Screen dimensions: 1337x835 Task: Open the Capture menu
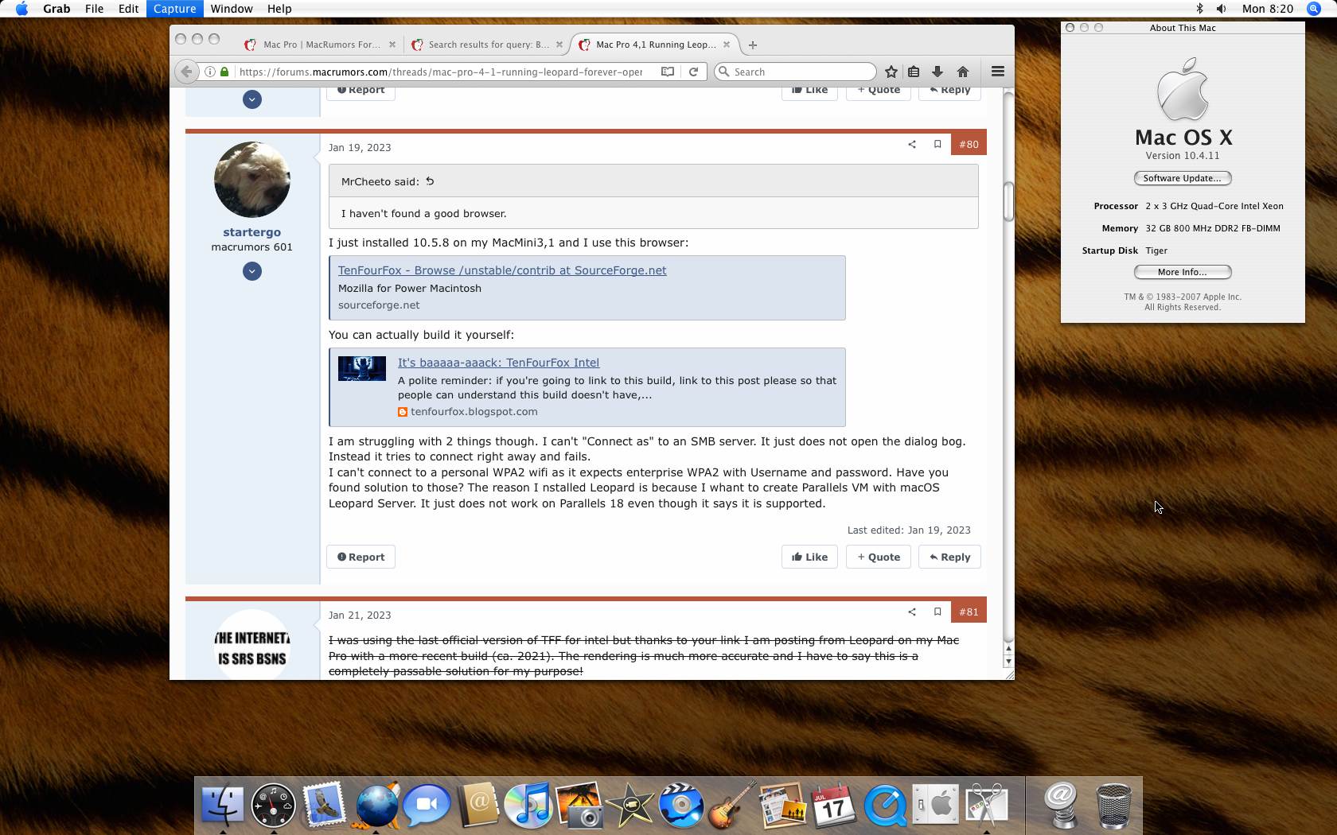click(x=174, y=9)
